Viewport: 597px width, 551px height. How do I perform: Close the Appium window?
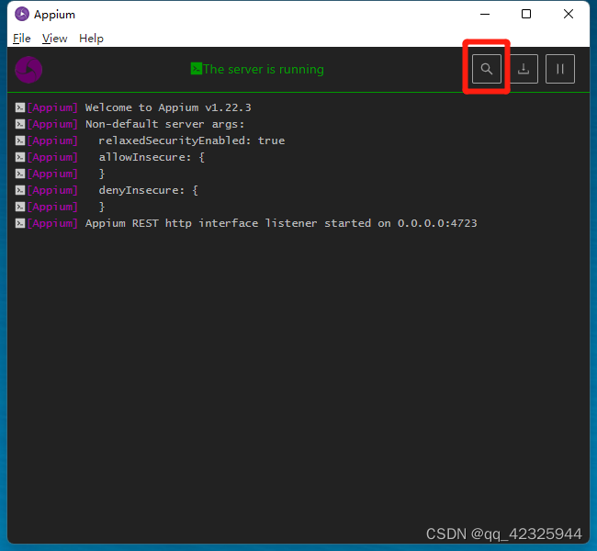569,14
